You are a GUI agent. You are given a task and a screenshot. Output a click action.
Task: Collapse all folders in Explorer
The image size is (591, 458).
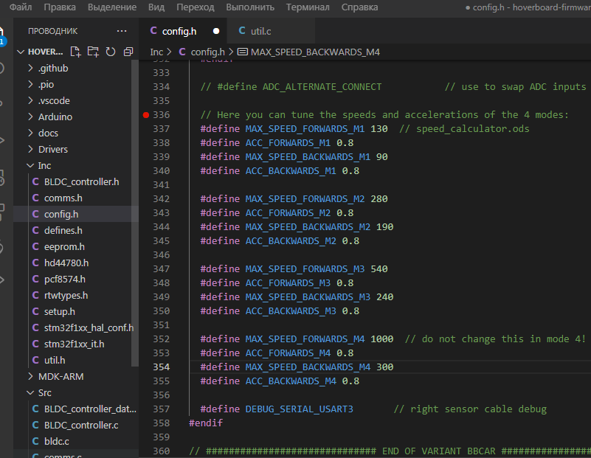128,52
